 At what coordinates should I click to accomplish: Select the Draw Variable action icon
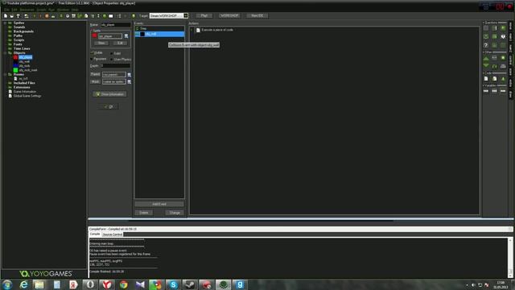503,91
